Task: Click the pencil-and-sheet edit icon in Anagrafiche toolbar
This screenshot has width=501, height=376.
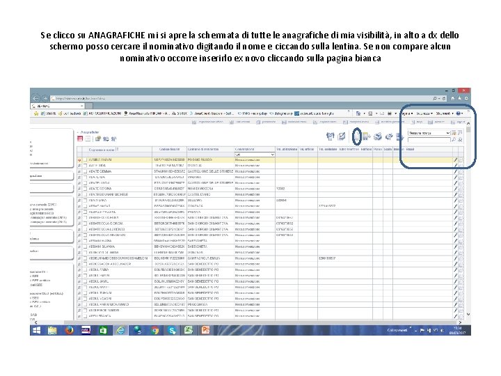Action: tap(342, 136)
